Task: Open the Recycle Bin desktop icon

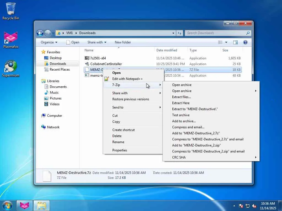Action: [x=11, y=11]
